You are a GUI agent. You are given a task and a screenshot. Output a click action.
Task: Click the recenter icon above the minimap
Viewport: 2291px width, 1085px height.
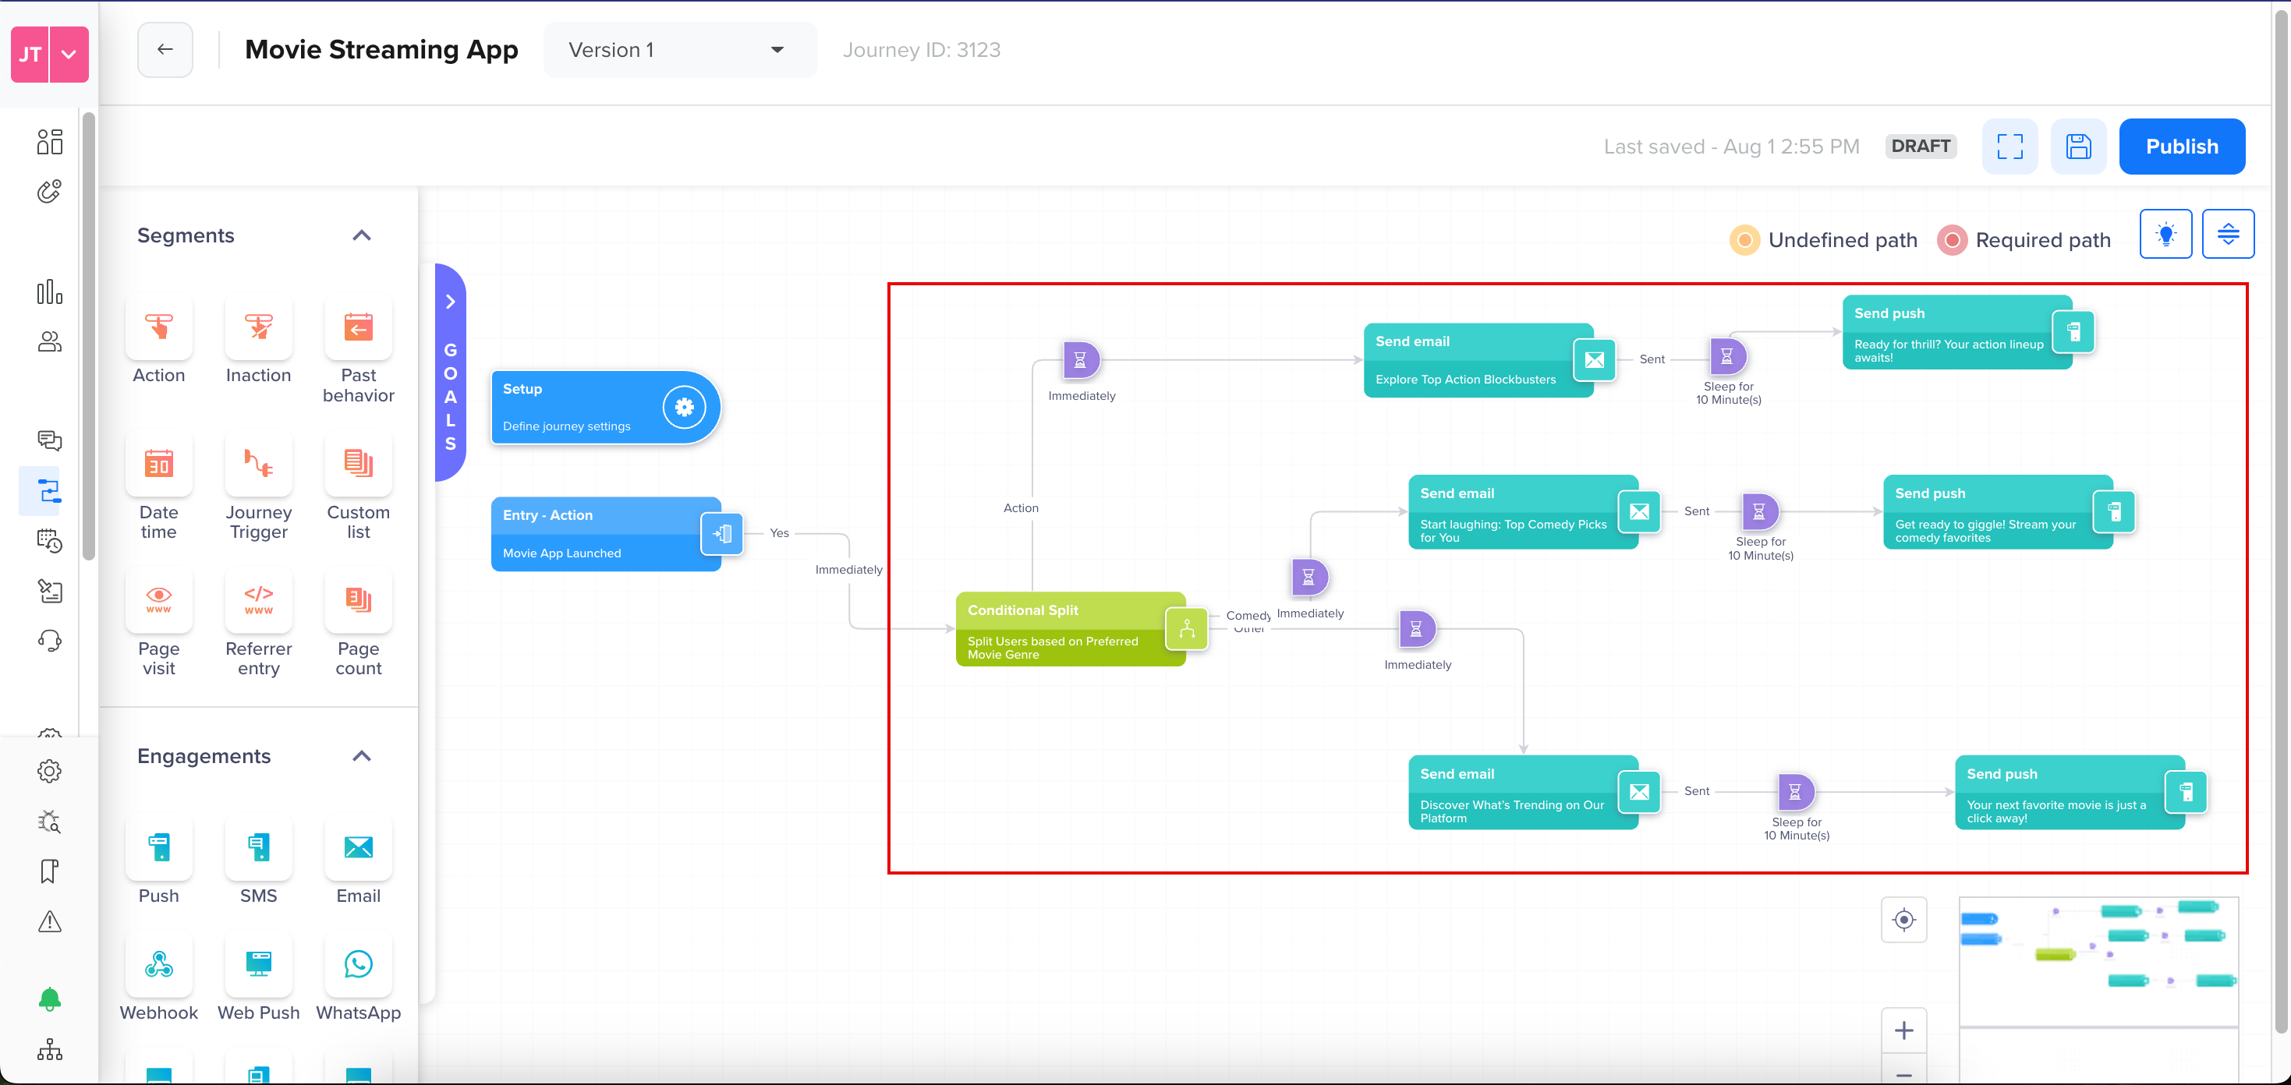point(1904,920)
